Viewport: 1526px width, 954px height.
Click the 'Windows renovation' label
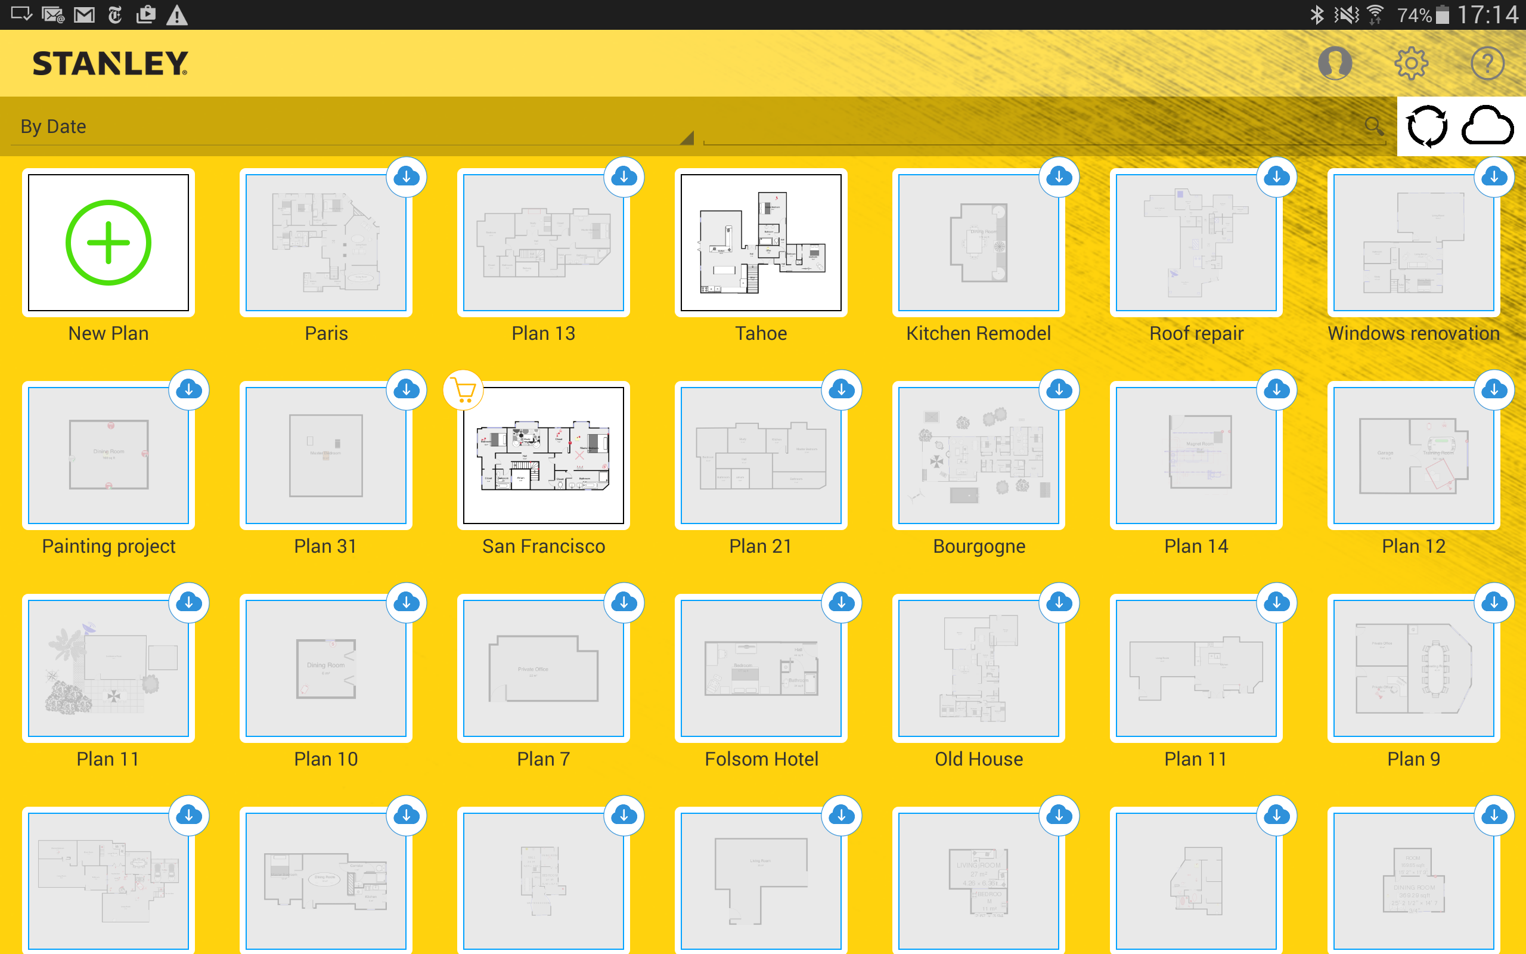(1414, 333)
